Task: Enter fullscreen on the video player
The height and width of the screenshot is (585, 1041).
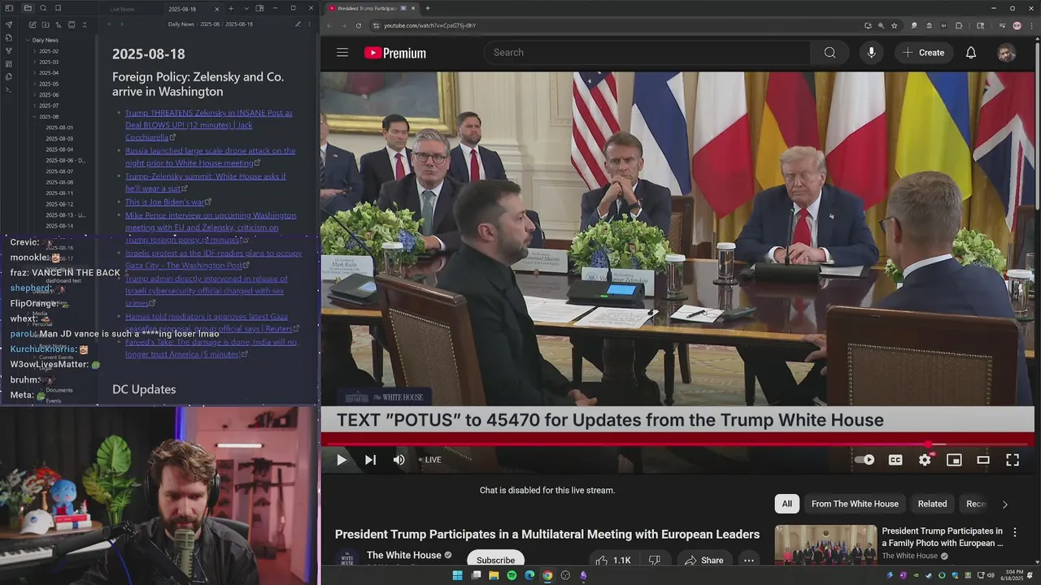Action: point(1013,460)
